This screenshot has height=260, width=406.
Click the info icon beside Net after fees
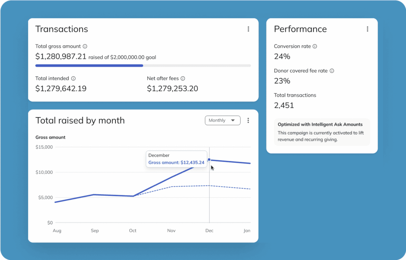click(183, 79)
